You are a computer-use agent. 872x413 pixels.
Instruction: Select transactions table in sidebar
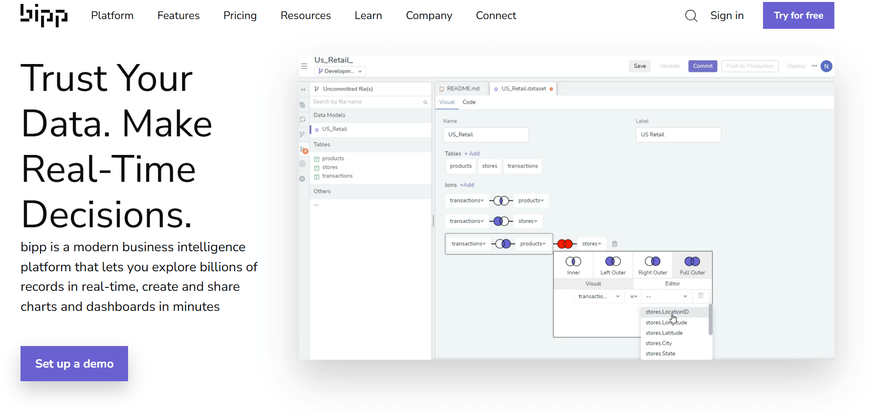(337, 176)
